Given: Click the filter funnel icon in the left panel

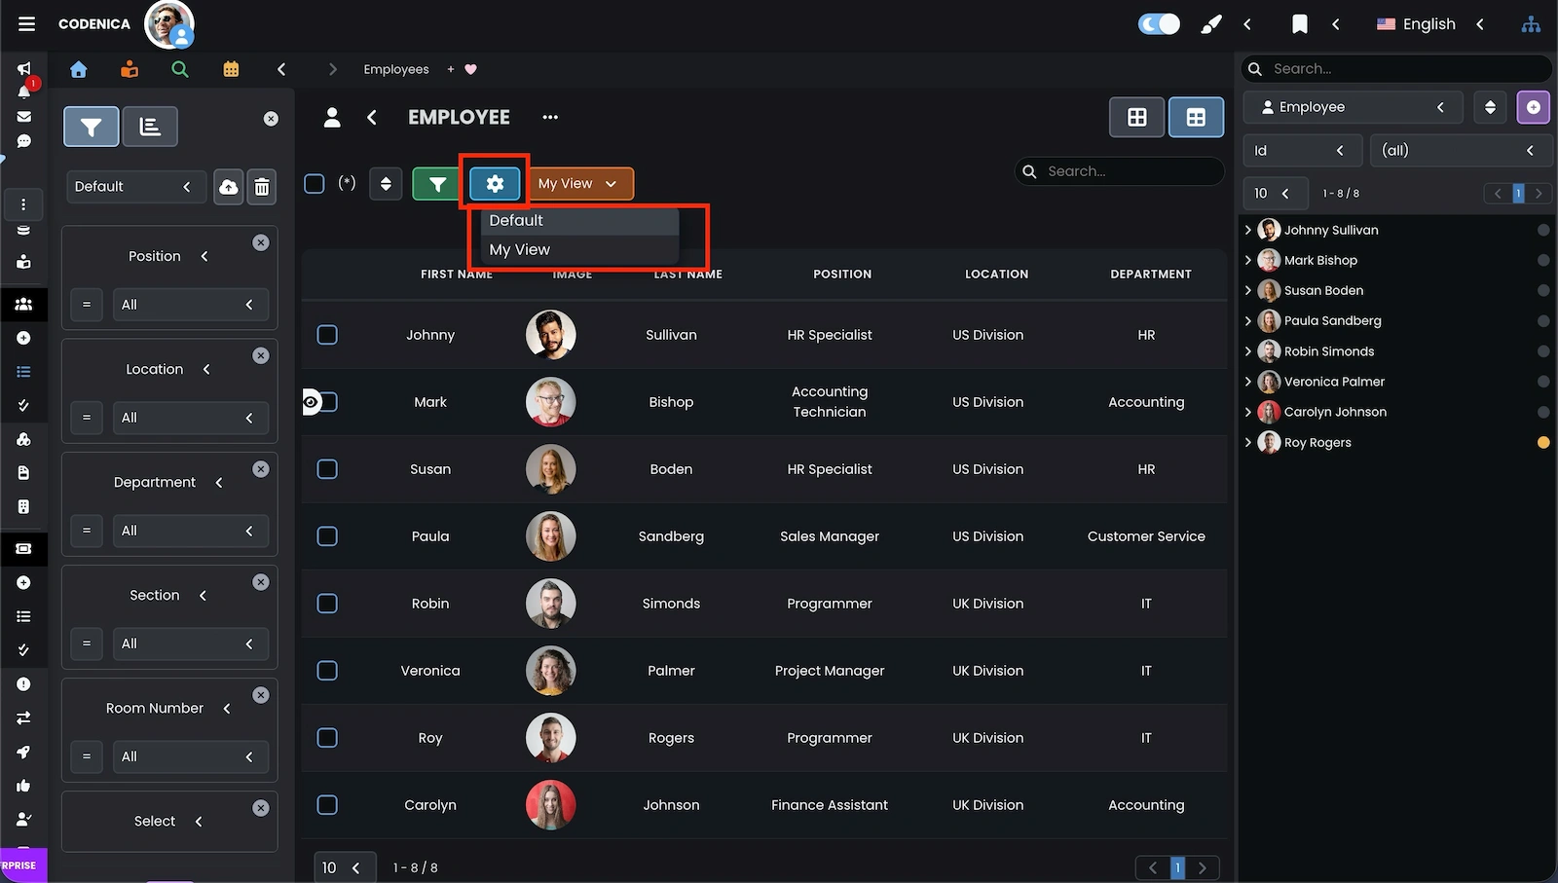Looking at the screenshot, I should point(91,127).
